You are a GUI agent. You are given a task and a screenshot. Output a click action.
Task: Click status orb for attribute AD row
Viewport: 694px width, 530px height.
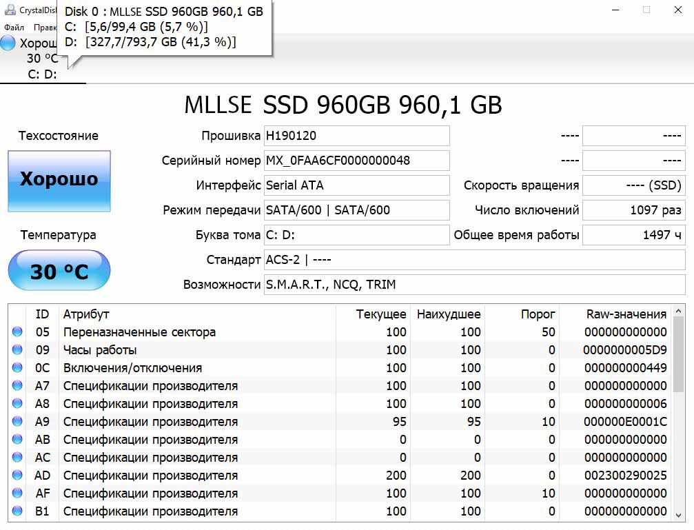[17, 476]
